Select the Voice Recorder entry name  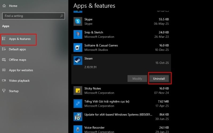point(95,127)
